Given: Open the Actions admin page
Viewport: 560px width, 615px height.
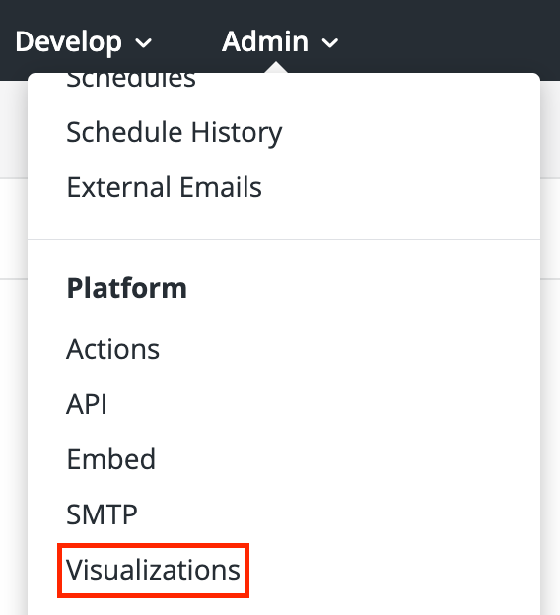Looking at the screenshot, I should coord(113,349).
